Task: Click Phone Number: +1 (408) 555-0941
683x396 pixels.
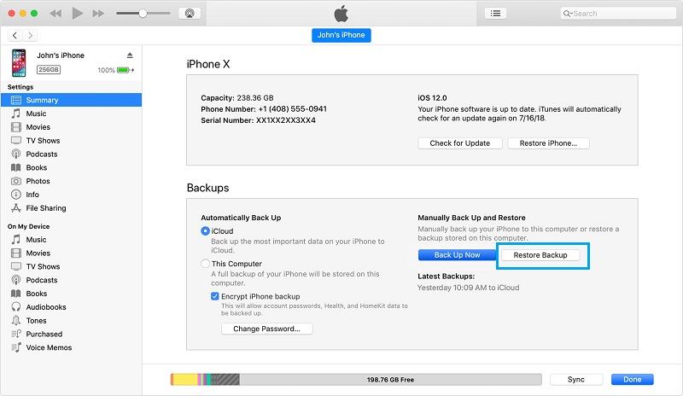Action: pos(264,109)
